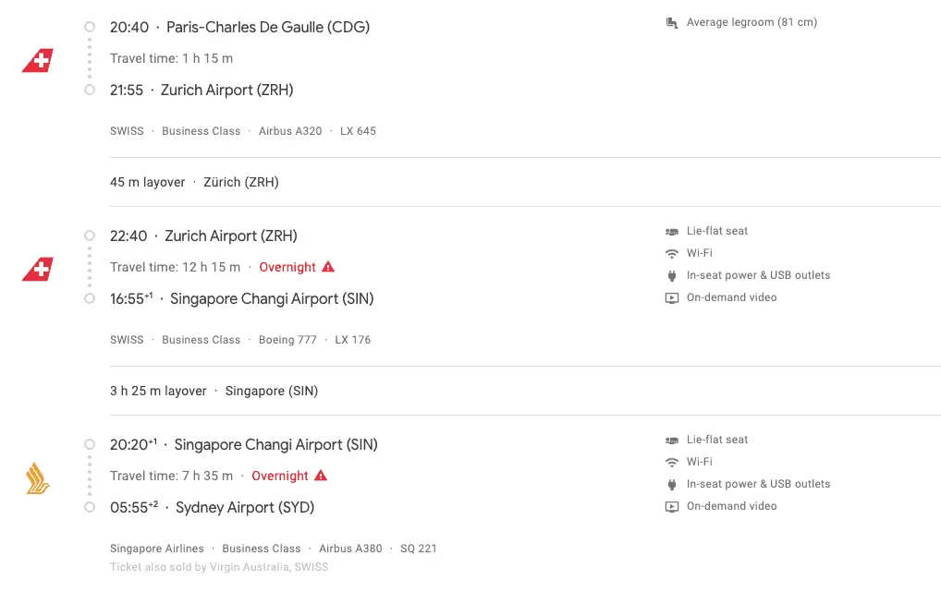The image size is (941, 592).
Task: Click the 16:55 Singapore Changi arrival line
Action: (x=241, y=298)
